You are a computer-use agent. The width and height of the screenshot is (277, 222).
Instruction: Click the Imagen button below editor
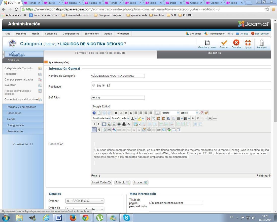141,183
